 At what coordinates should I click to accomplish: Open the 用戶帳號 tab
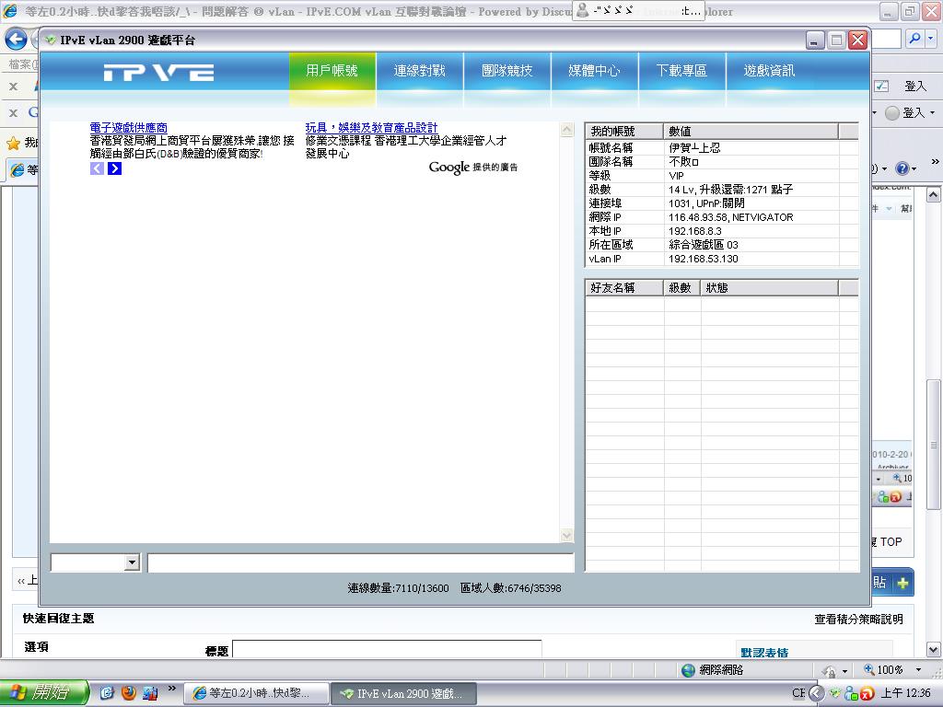click(332, 71)
